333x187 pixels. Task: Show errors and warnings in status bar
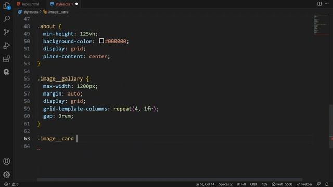coord(11,184)
